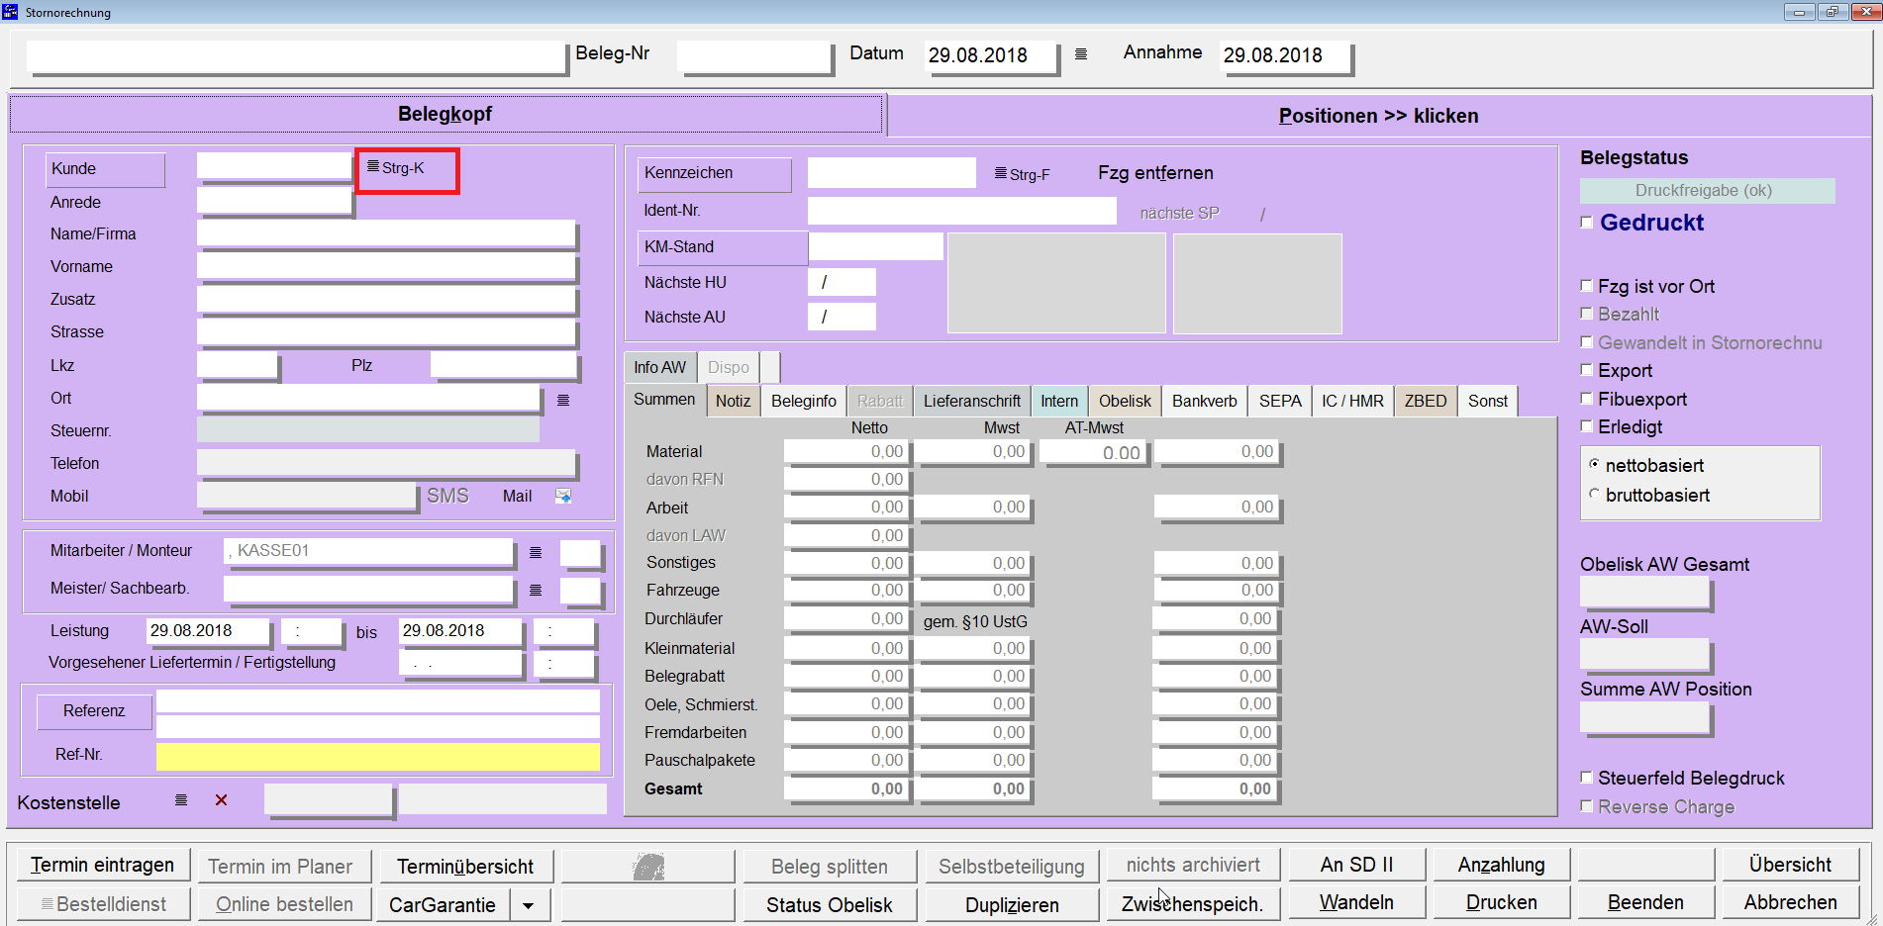Mark the Erledigt checkbox

1587,426
